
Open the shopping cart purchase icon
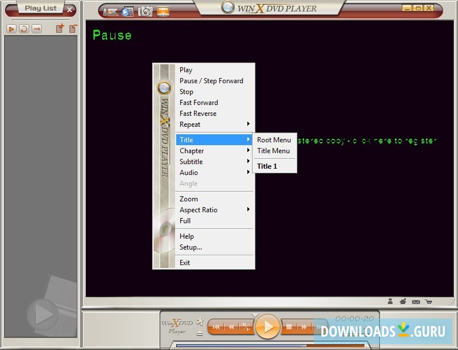[x=429, y=302]
